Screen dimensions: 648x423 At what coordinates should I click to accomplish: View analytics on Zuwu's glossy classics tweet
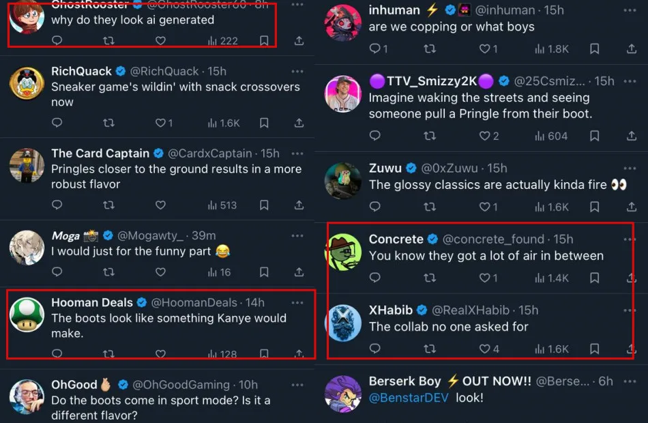click(552, 207)
